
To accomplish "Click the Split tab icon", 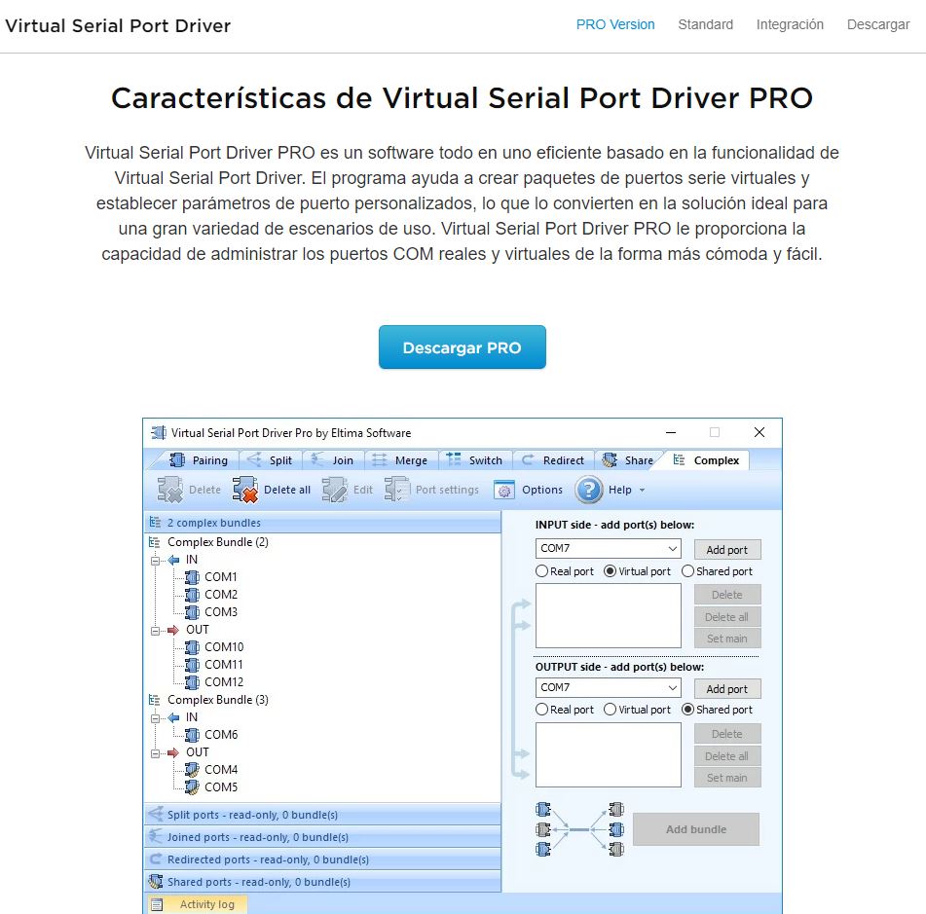I will pos(254,459).
